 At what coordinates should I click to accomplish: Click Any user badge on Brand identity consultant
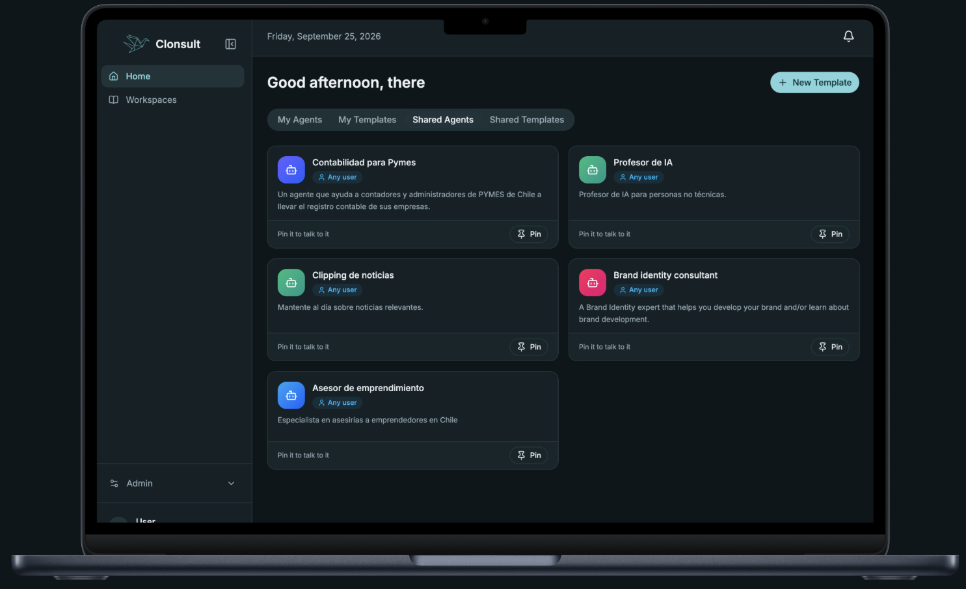click(x=638, y=290)
